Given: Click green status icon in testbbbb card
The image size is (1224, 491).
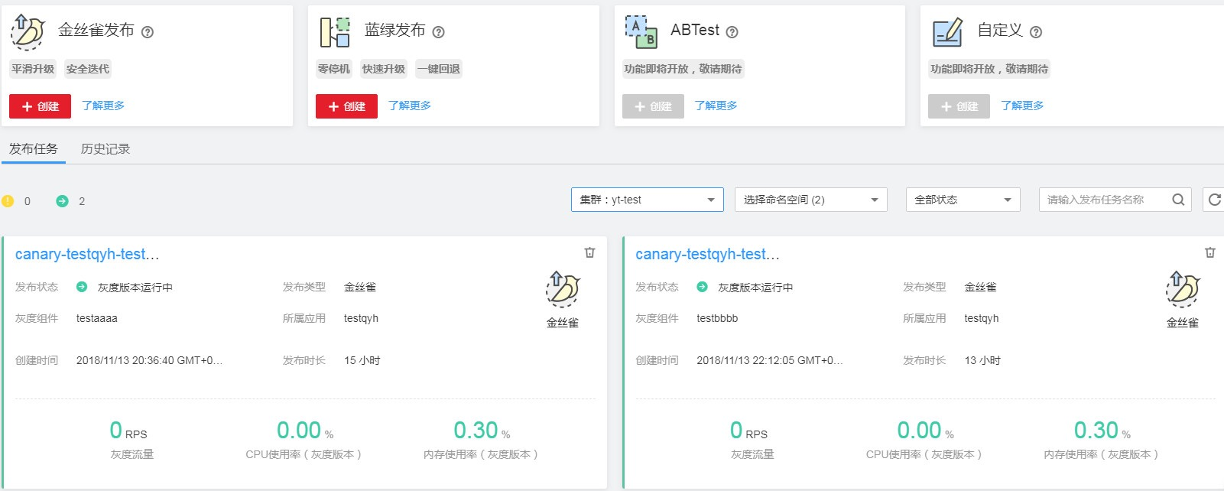Looking at the screenshot, I should [702, 287].
